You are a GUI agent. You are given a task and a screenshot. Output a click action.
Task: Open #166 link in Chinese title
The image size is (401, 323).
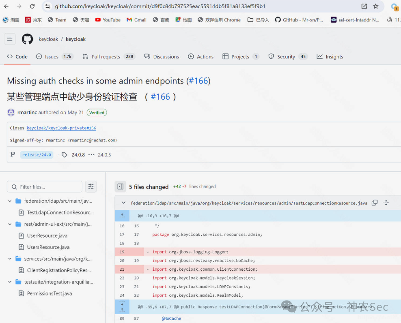160,96
